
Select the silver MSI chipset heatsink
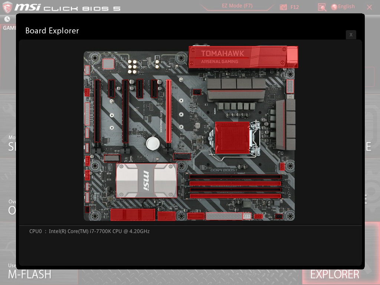(146, 180)
